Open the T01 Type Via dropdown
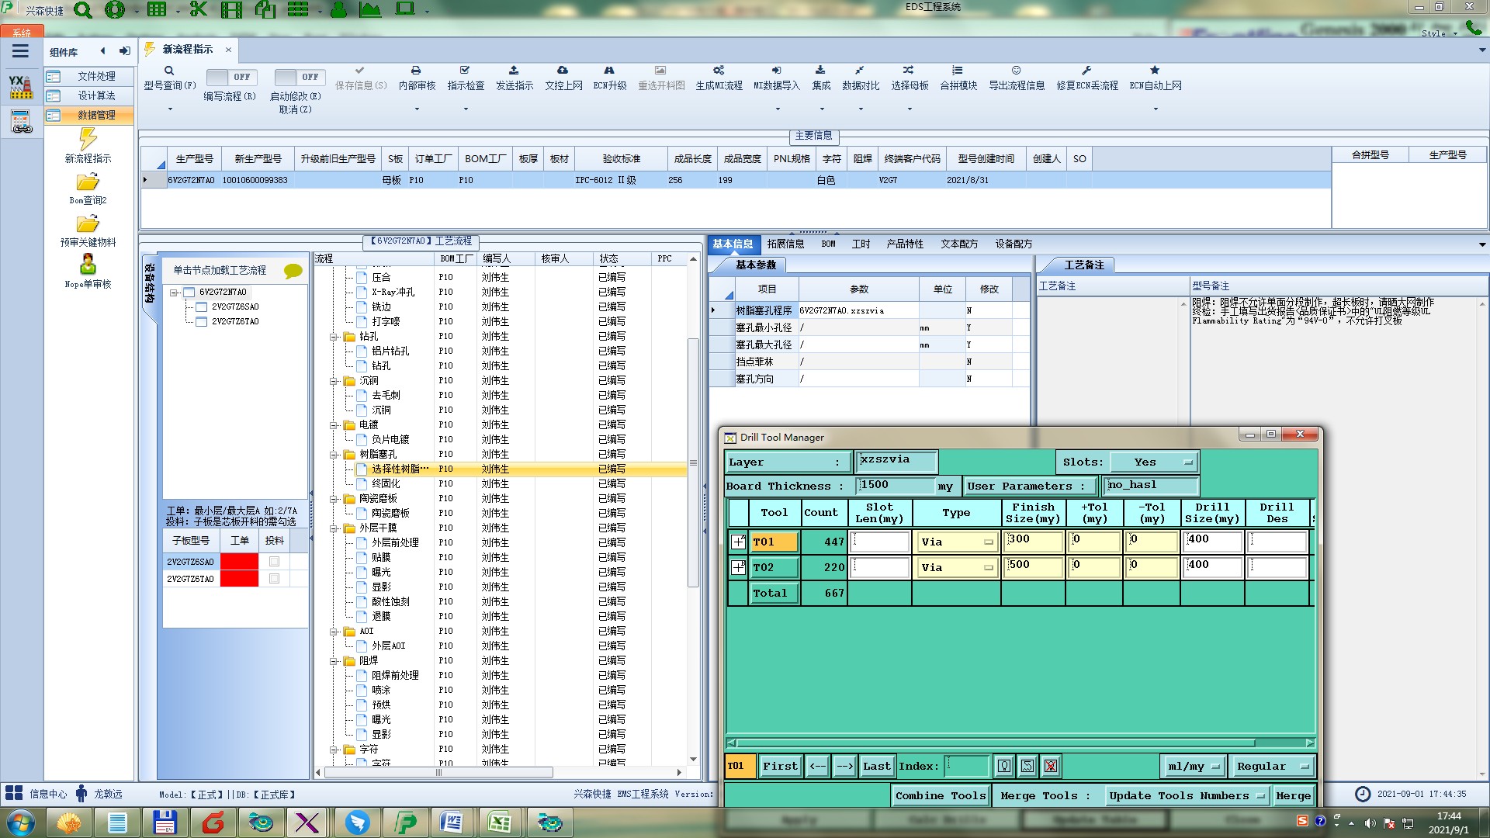1490x838 pixels. (x=956, y=542)
